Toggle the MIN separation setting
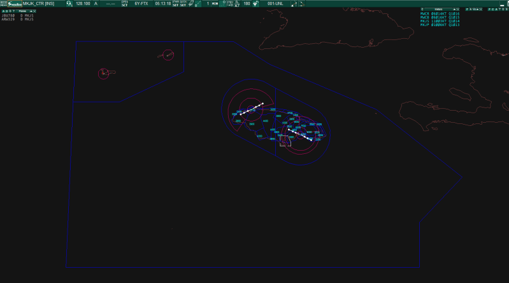The width and height of the screenshot is (509, 283). point(215,4)
